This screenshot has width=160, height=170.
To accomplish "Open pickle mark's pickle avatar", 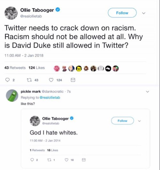I will click(12, 95).
